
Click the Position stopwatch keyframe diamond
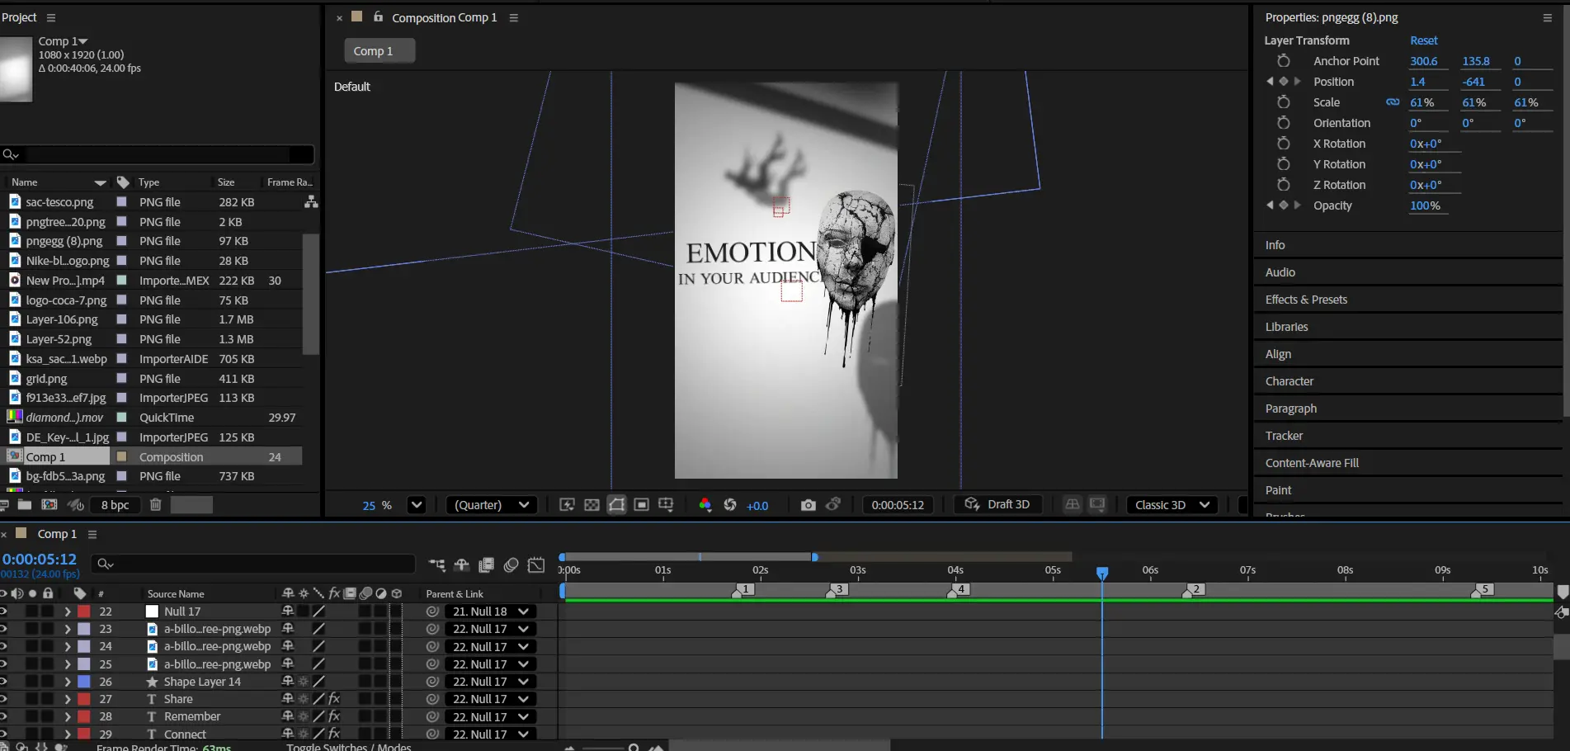[x=1283, y=82]
